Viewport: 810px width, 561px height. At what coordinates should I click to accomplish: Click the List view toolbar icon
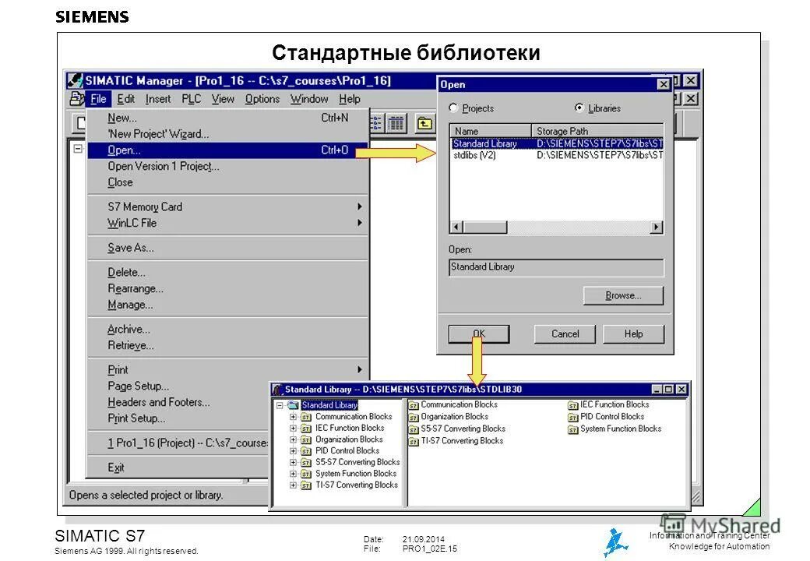click(375, 123)
